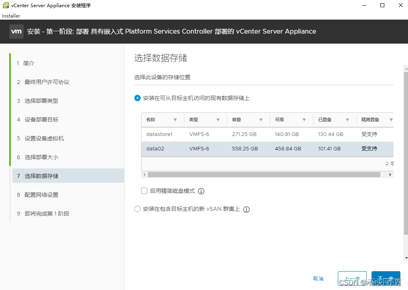Open filter icon on 类型 column
The width and height of the screenshot is (408, 290).
(x=218, y=120)
